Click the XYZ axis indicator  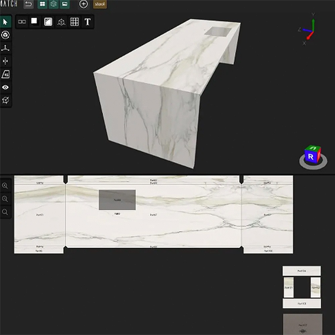[307, 29]
